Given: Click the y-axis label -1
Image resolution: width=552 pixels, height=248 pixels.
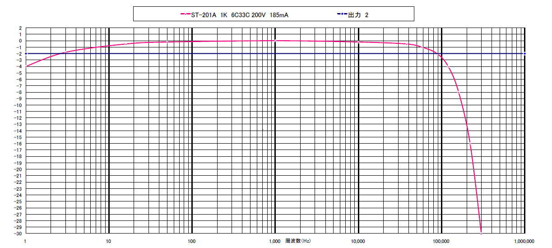Looking at the screenshot, I should tap(19, 47).
